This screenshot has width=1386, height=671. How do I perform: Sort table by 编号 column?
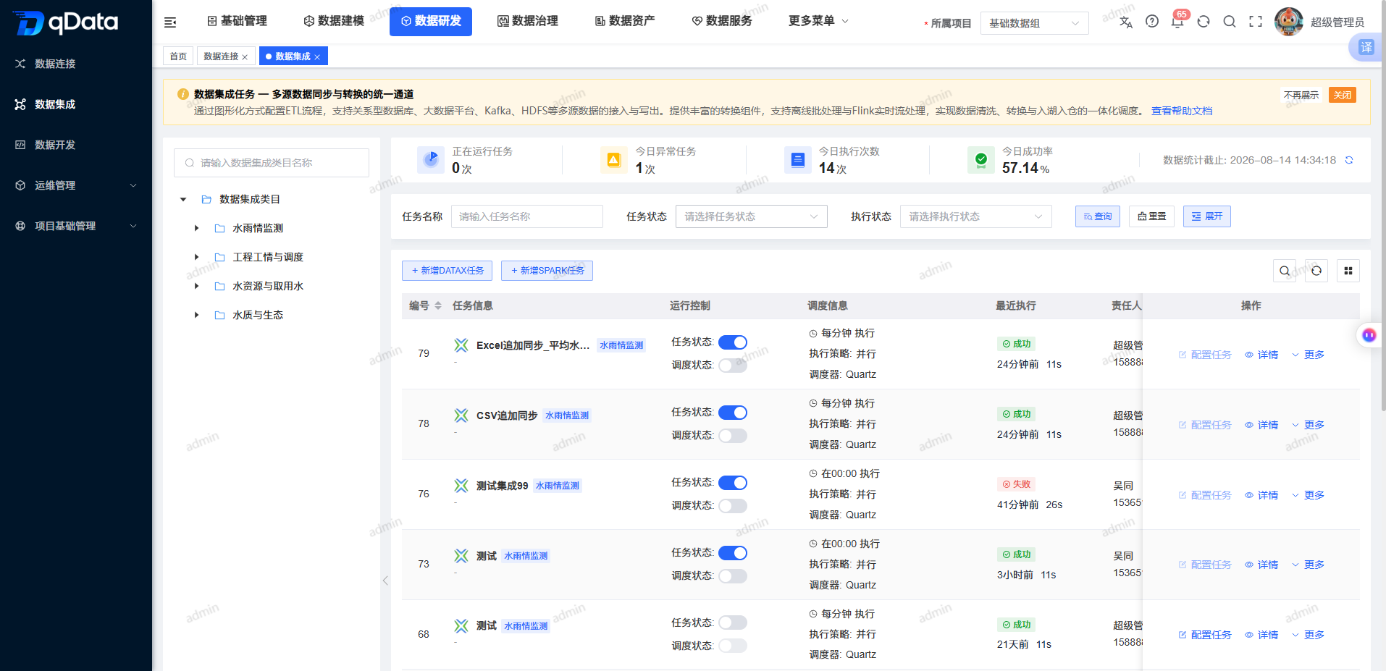438,306
